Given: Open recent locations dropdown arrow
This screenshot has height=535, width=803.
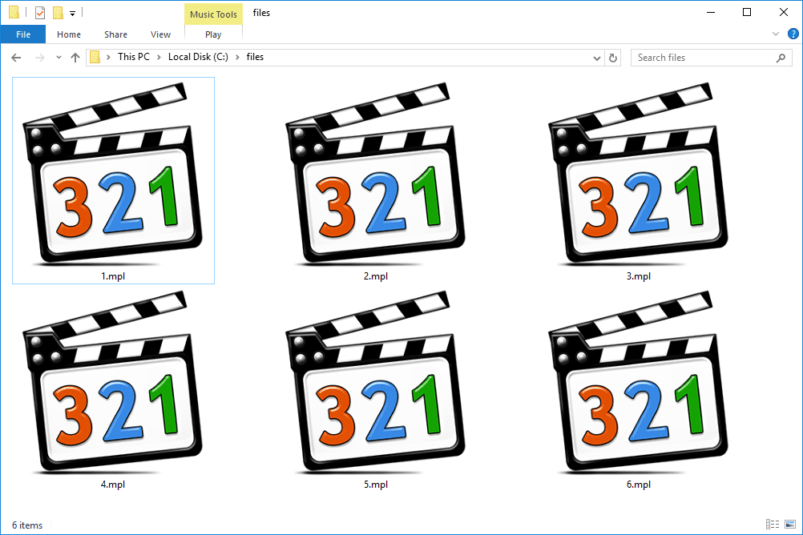Looking at the screenshot, I should pos(59,58).
